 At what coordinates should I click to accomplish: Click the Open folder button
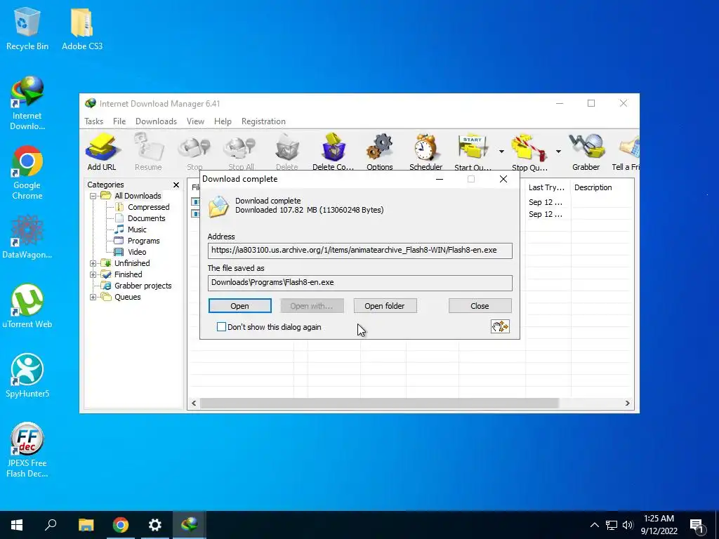coord(385,306)
